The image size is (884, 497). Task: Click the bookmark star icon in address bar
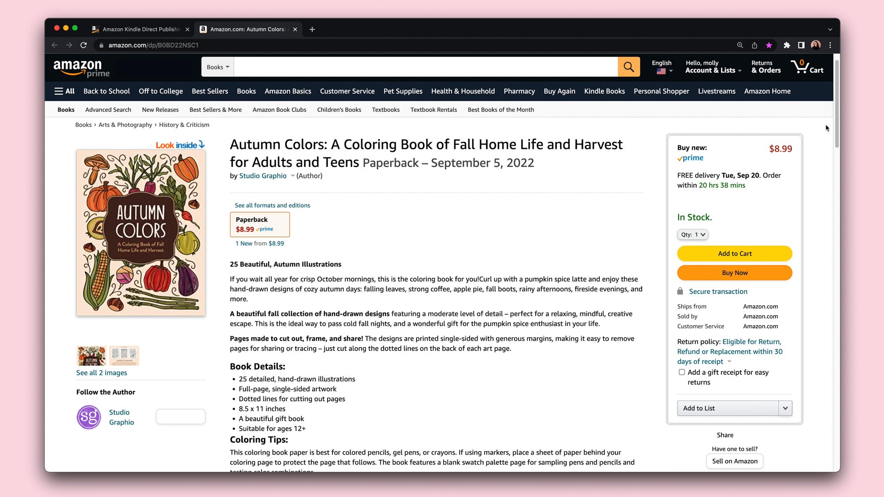click(x=769, y=45)
